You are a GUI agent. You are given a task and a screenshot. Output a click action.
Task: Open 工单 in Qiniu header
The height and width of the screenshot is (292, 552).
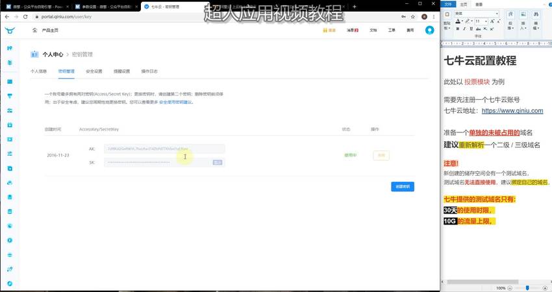point(392,30)
